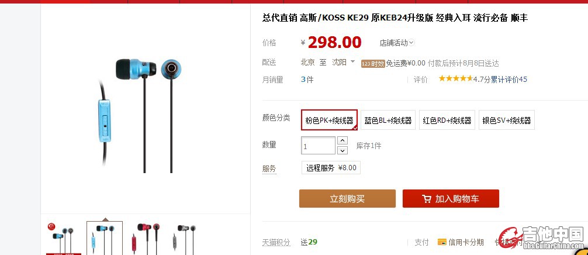Click the 123时效 delivery badge
The height and width of the screenshot is (255, 588).
tap(373, 63)
